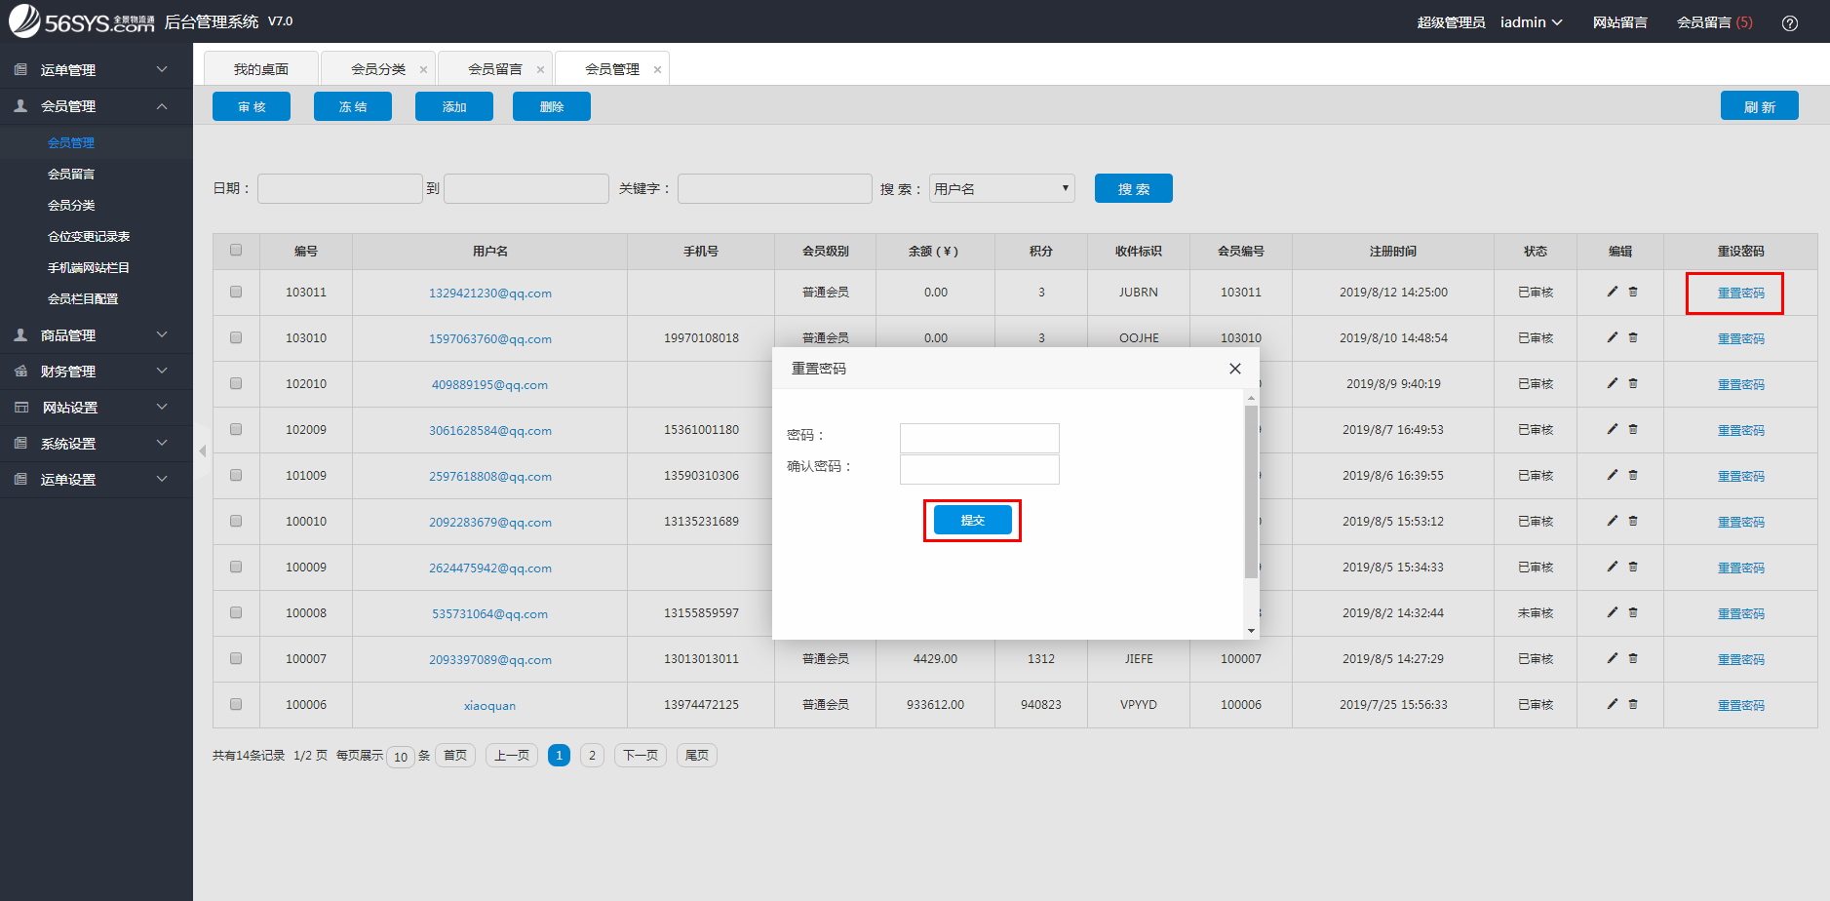Open the 用户名 search type dropdown
The height and width of the screenshot is (901, 1830).
tap(1000, 187)
